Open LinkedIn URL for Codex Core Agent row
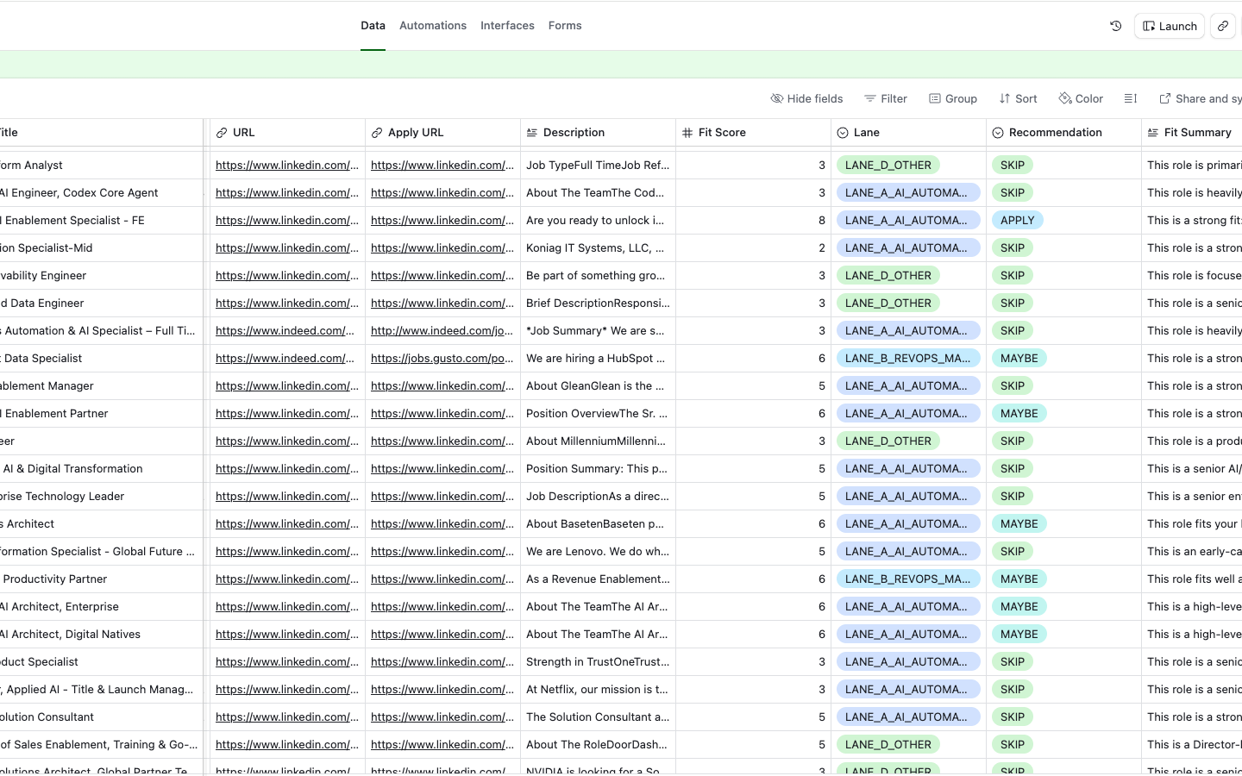This screenshot has height=776, width=1242. click(287, 192)
